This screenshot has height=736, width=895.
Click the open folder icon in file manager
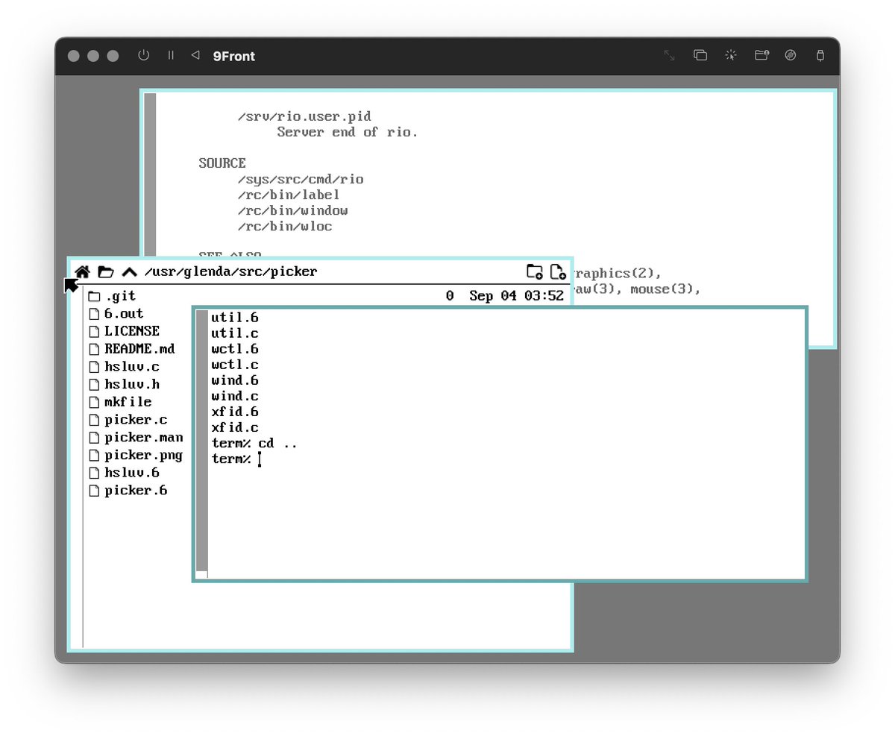click(106, 272)
